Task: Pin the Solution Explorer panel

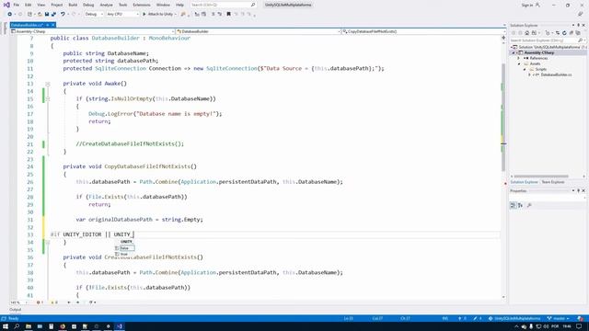Action: coord(579,25)
